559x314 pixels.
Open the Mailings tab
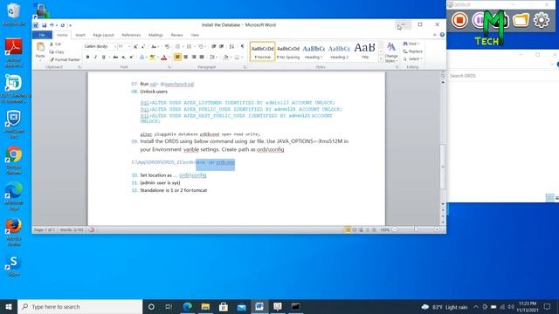155,35
